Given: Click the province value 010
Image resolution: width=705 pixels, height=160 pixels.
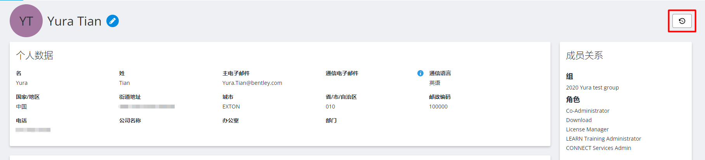Looking at the screenshot, I should coord(330,107).
